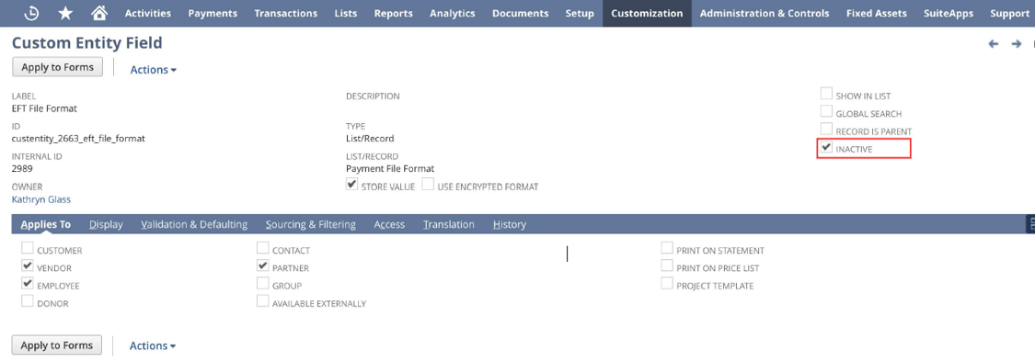Select the List/Record type value
1035x362 pixels.
pyautogui.click(x=370, y=139)
